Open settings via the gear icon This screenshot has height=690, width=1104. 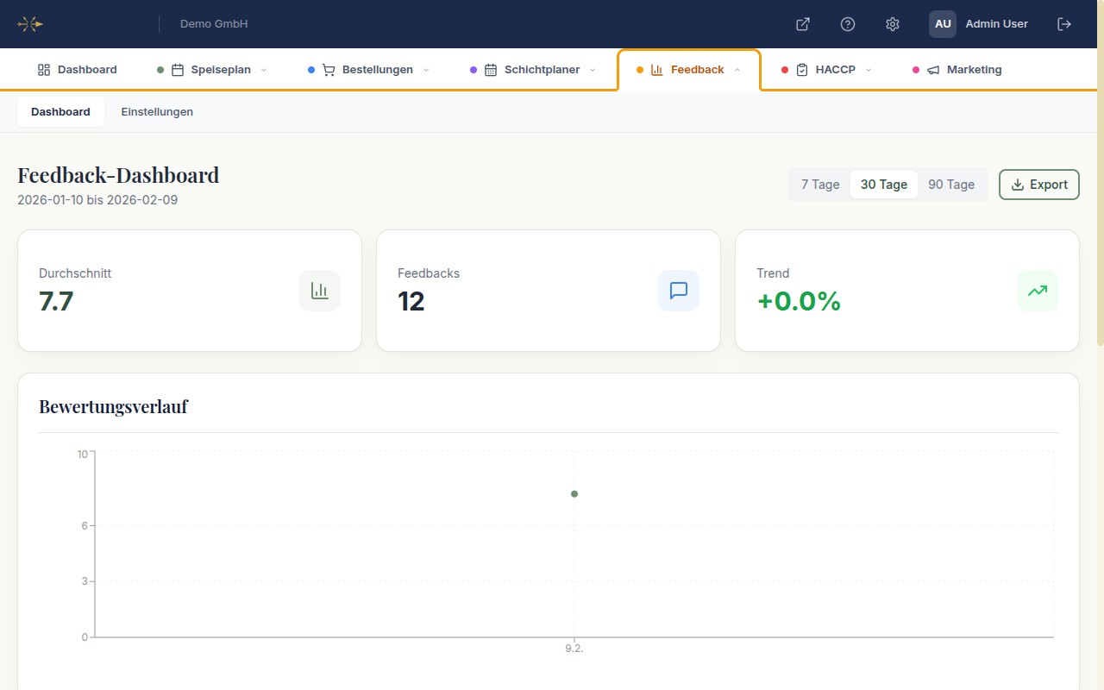click(893, 24)
